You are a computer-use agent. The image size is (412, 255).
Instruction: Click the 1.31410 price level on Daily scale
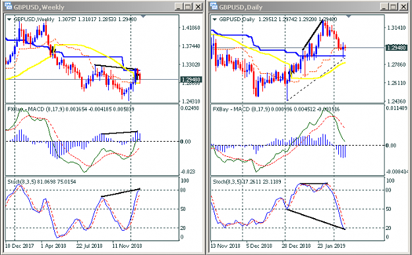coord(396,28)
